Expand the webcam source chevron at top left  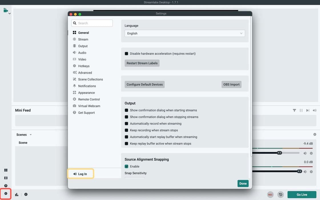(x=9, y=13)
